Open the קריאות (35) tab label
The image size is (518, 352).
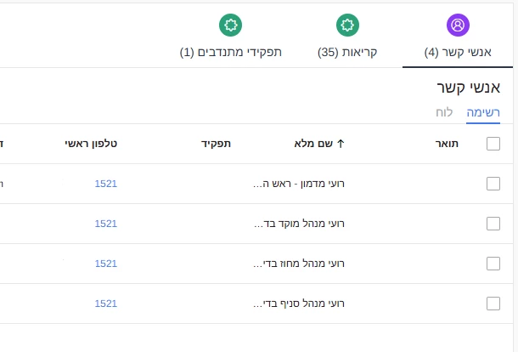[346, 52]
